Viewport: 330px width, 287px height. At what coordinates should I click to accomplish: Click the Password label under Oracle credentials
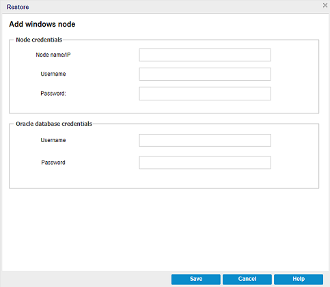[53, 163]
